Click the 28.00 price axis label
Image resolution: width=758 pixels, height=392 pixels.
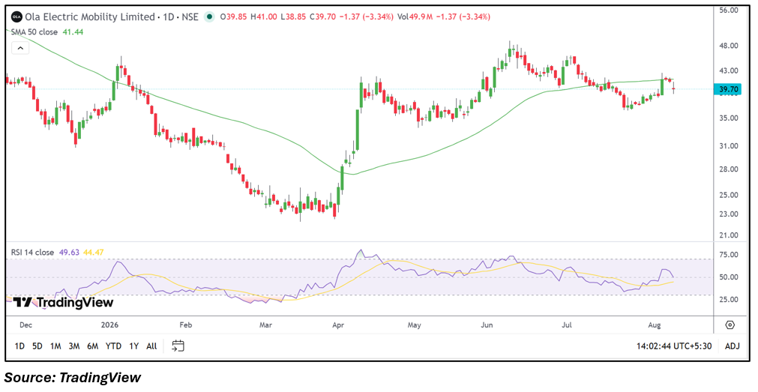[727, 169]
